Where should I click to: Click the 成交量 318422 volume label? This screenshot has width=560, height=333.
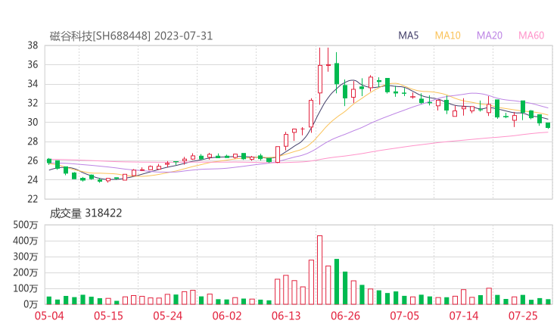point(86,213)
